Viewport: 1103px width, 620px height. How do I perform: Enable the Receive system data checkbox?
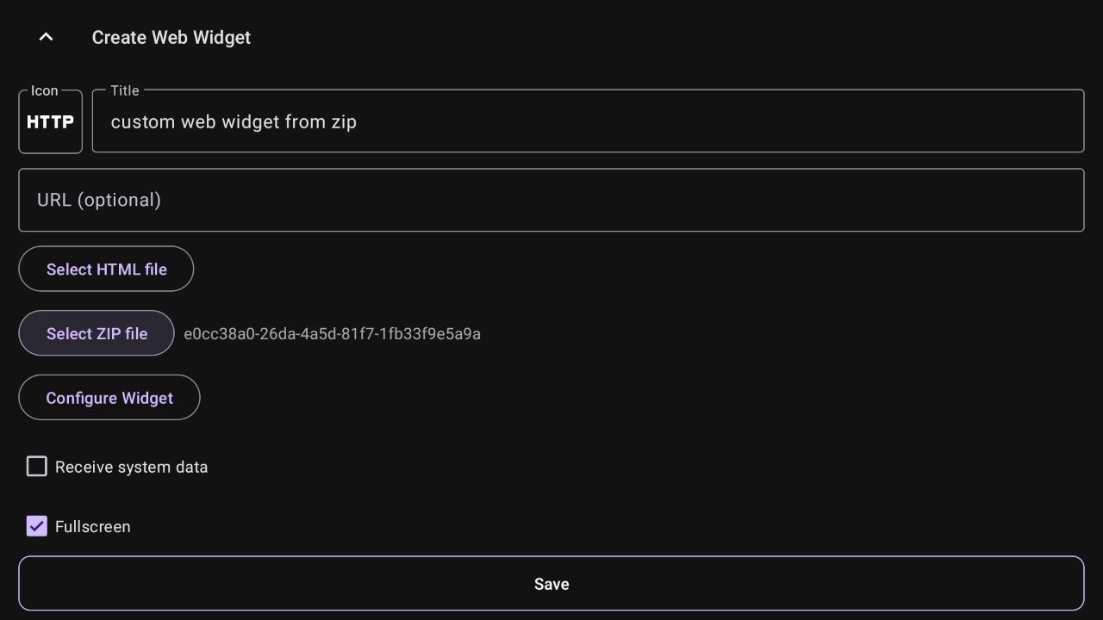(x=37, y=467)
